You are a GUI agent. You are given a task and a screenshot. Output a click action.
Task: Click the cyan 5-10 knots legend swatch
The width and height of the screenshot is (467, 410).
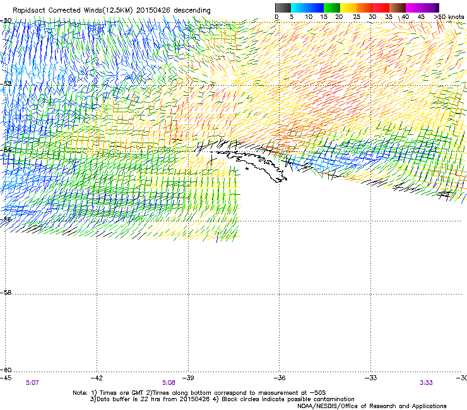click(x=299, y=8)
